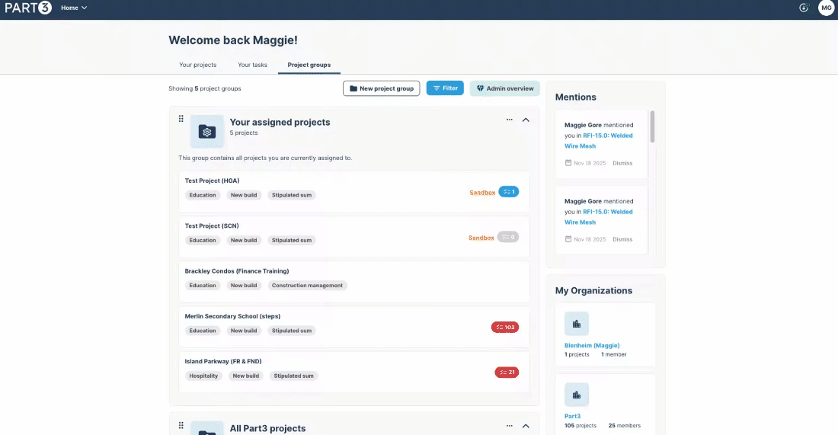Switch to Your projects tab
The height and width of the screenshot is (435, 838).
point(198,65)
